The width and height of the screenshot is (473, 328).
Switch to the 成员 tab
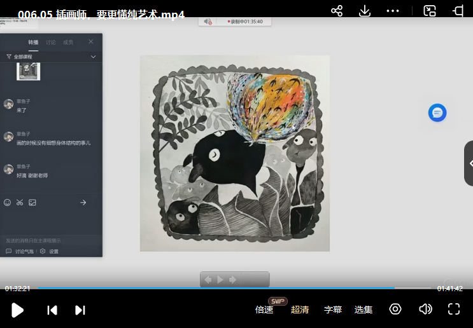click(x=68, y=43)
